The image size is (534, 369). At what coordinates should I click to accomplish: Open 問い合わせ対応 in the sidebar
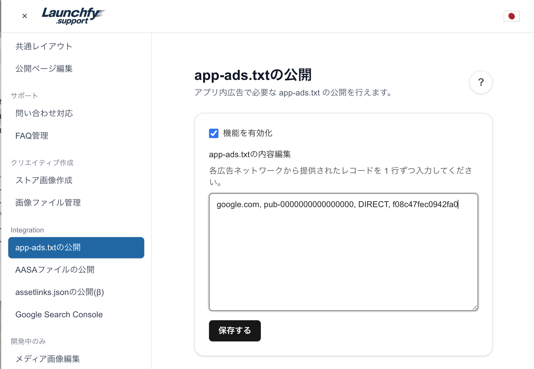44,113
